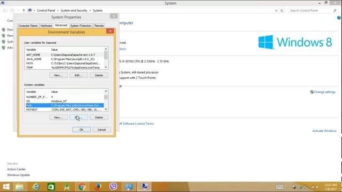
Task: Open Help with the blue question mark
Action: tap(339, 18)
